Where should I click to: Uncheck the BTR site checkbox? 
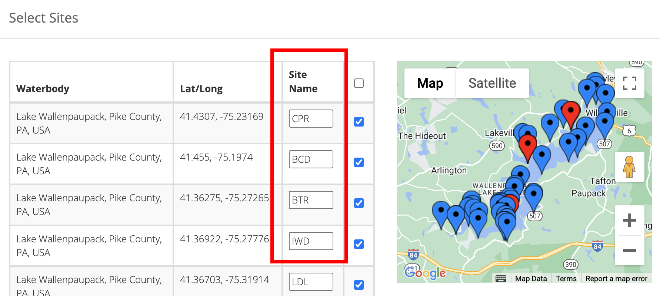pyautogui.click(x=359, y=203)
